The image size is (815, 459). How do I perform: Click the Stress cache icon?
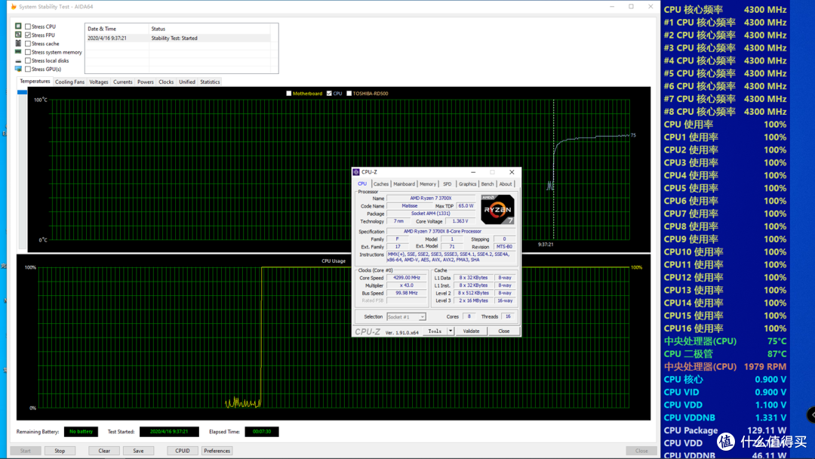pyautogui.click(x=18, y=43)
